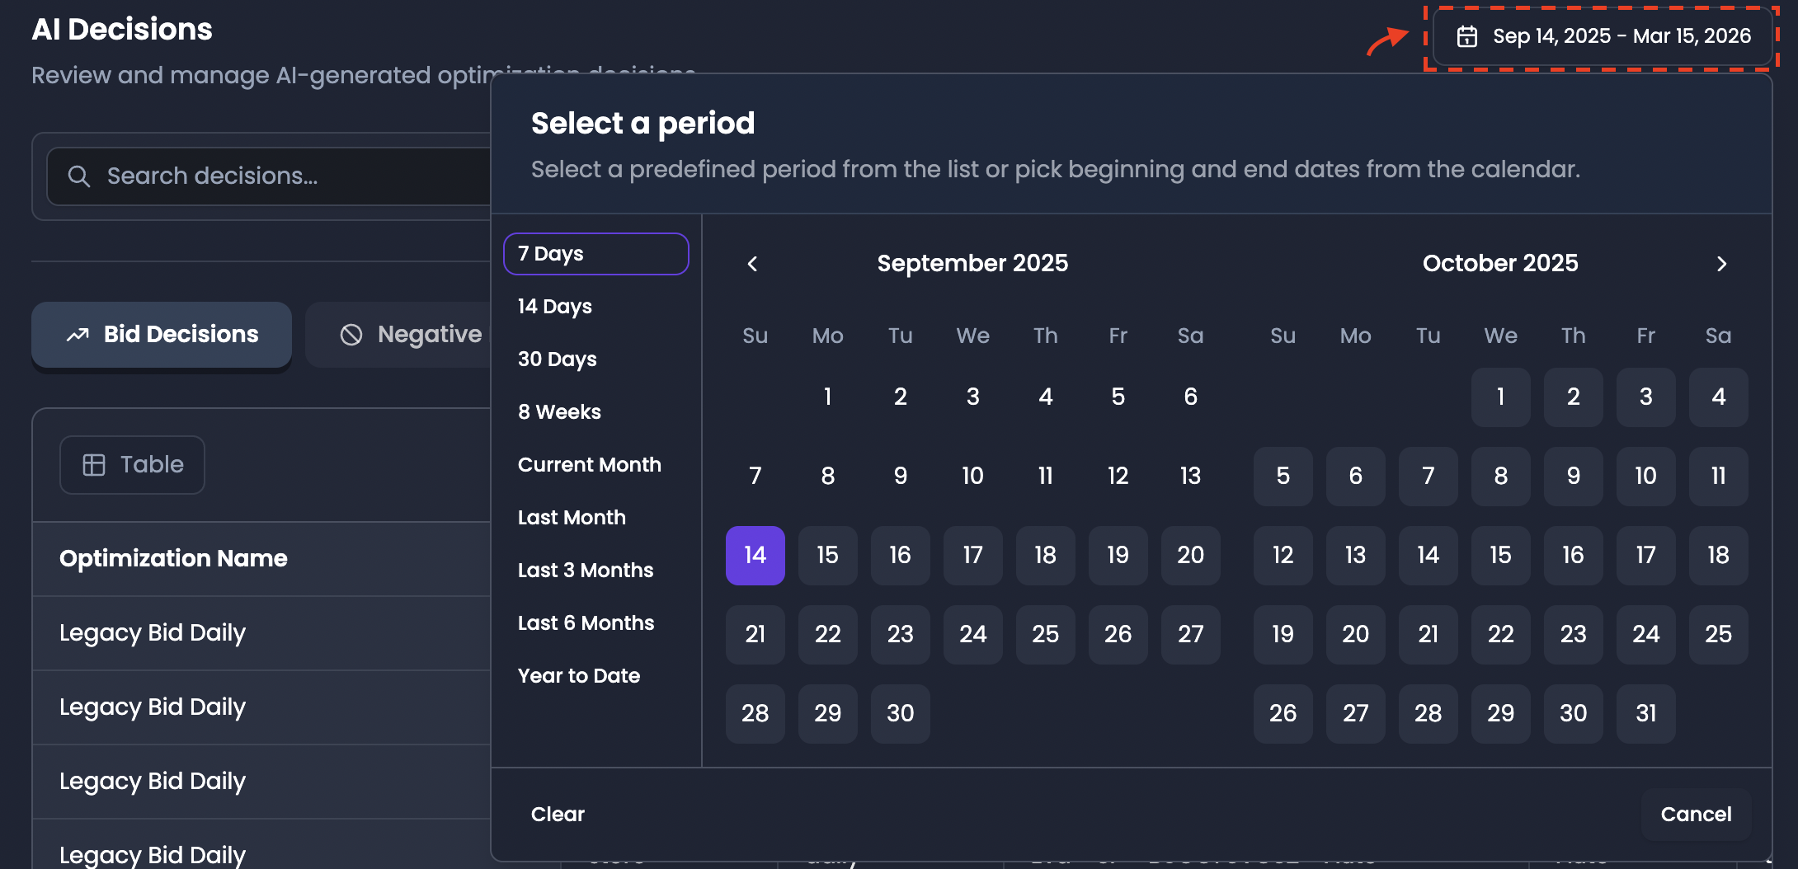1798x869 pixels.
Task: Go to previous month with left chevron
Action: pos(752,264)
